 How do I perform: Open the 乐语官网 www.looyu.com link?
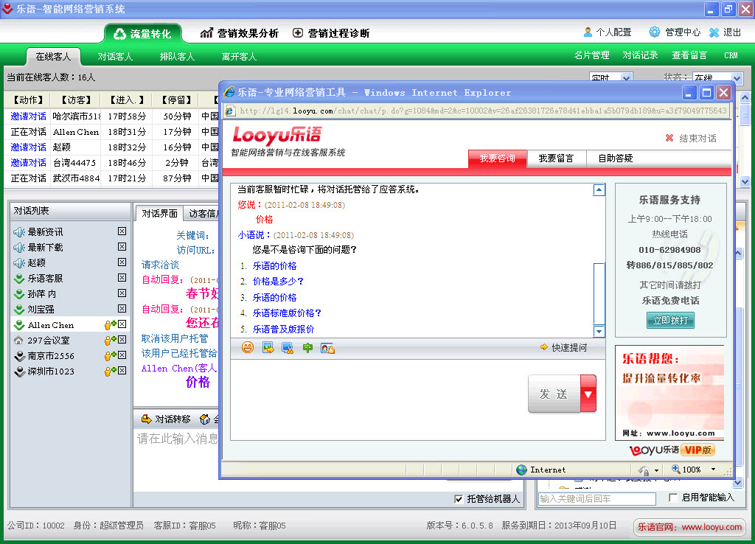coord(689,527)
